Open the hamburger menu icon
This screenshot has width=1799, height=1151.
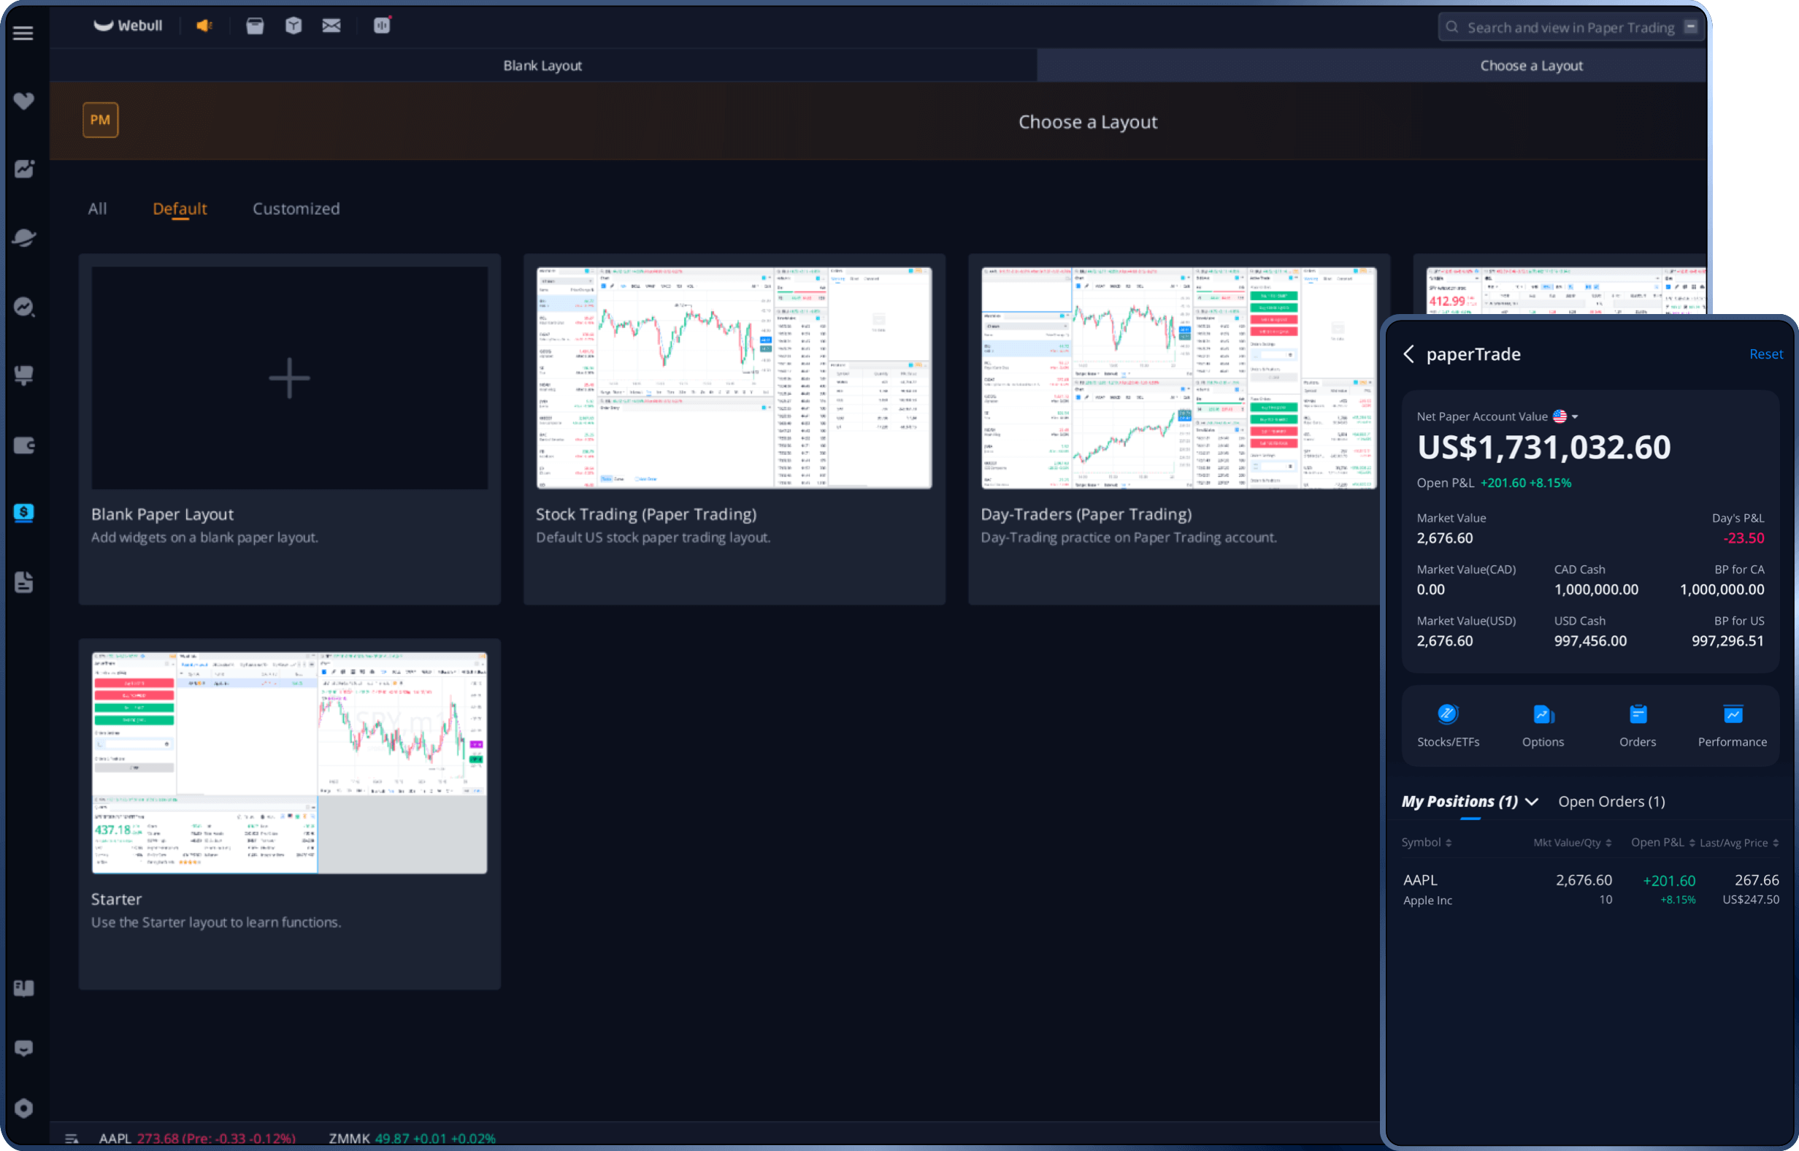pos(23,33)
